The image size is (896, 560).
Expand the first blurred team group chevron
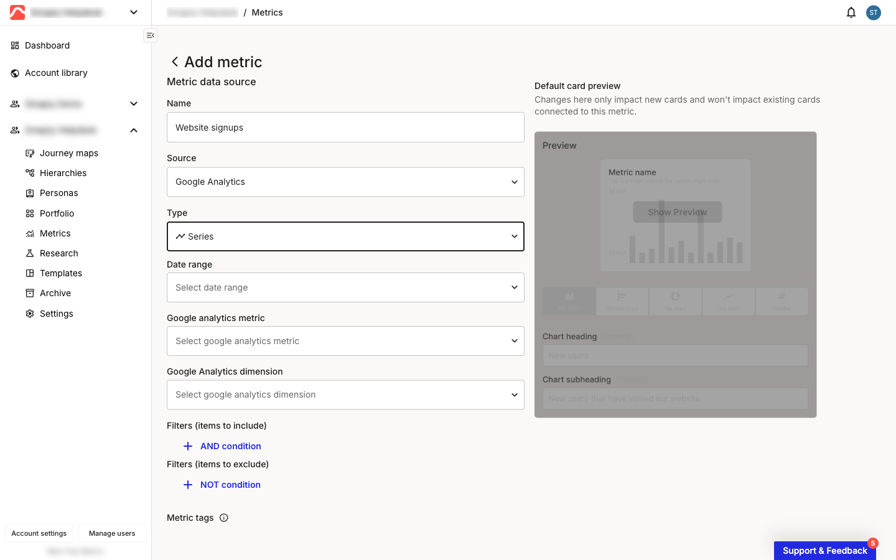pos(134,104)
